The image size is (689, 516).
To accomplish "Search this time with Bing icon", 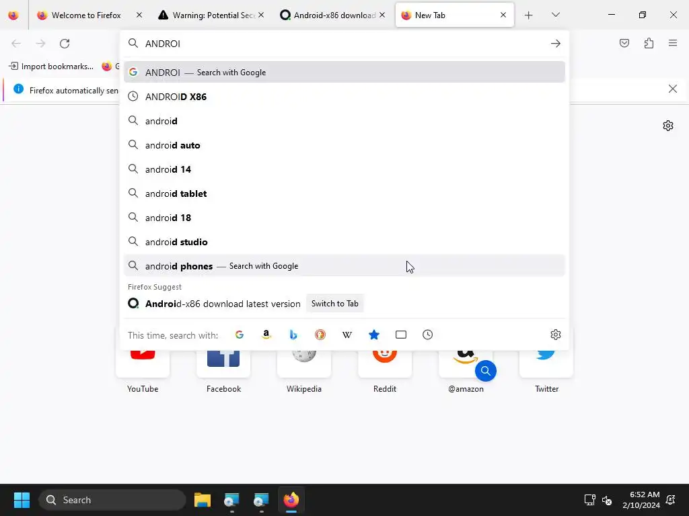I will coord(293,335).
